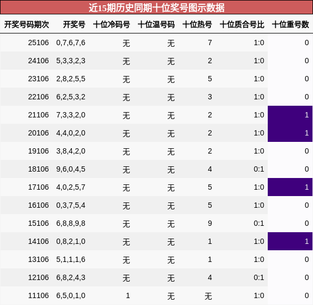The image size is (313, 305).
Task: Select period number 11106
Action: tap(38, 295)
